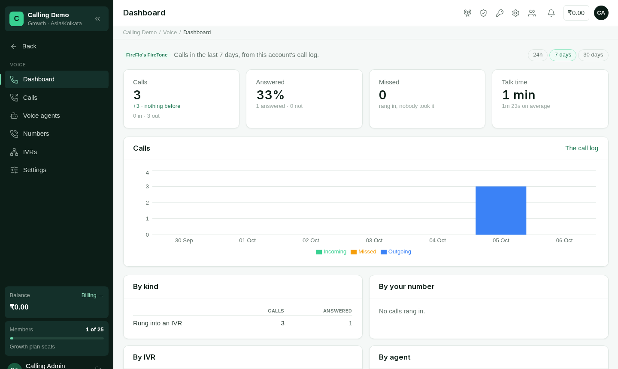Click the FireFlo's FireTone label
Screen dimensions: 618x369
click(x=147, y=55)
